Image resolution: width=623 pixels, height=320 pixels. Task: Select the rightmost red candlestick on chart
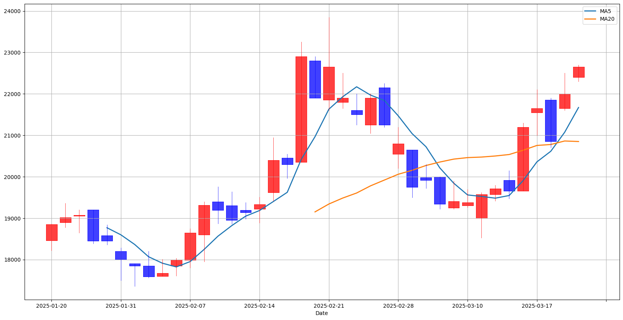[578, 72]
